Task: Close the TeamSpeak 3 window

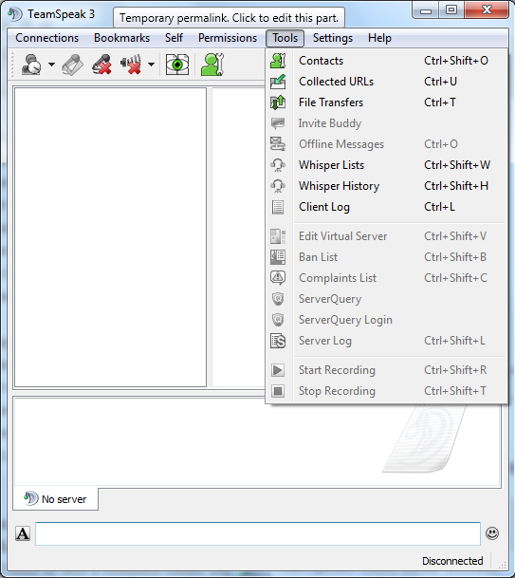Action: [x=487, y=9]
